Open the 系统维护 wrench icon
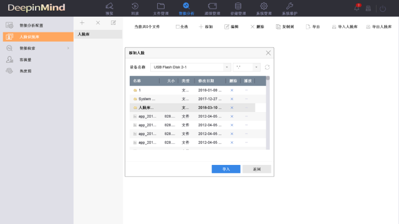Viewport: 399px width, 224px height. (289, 6)
